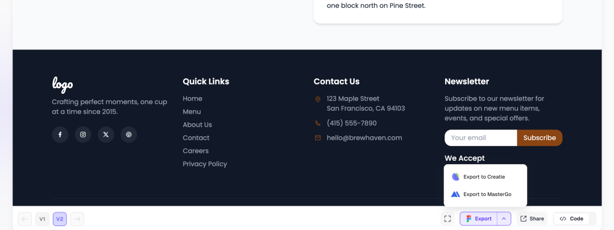Open the Instagram social icon

pos(83,135)
